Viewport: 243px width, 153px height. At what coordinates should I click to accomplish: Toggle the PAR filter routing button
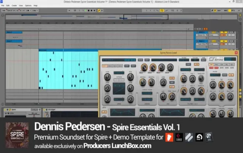[x=188, y=64]
